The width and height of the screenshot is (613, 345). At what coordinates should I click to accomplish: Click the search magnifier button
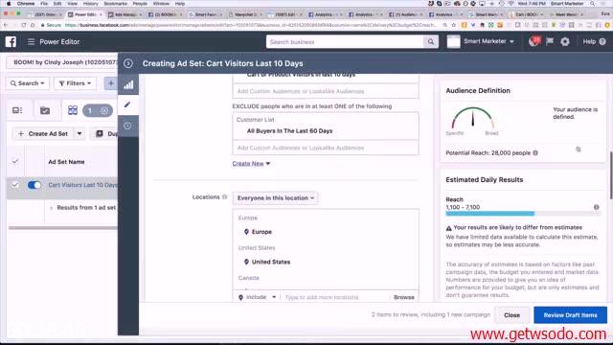pyautogui.click(x=430, y=42)
